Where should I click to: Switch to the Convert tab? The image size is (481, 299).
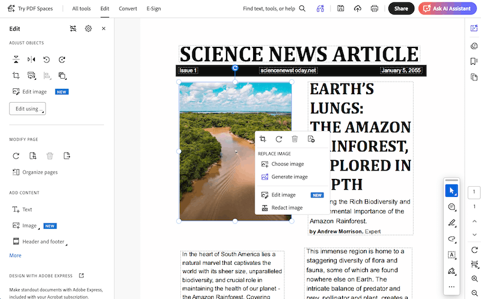(x=128, y=8)
